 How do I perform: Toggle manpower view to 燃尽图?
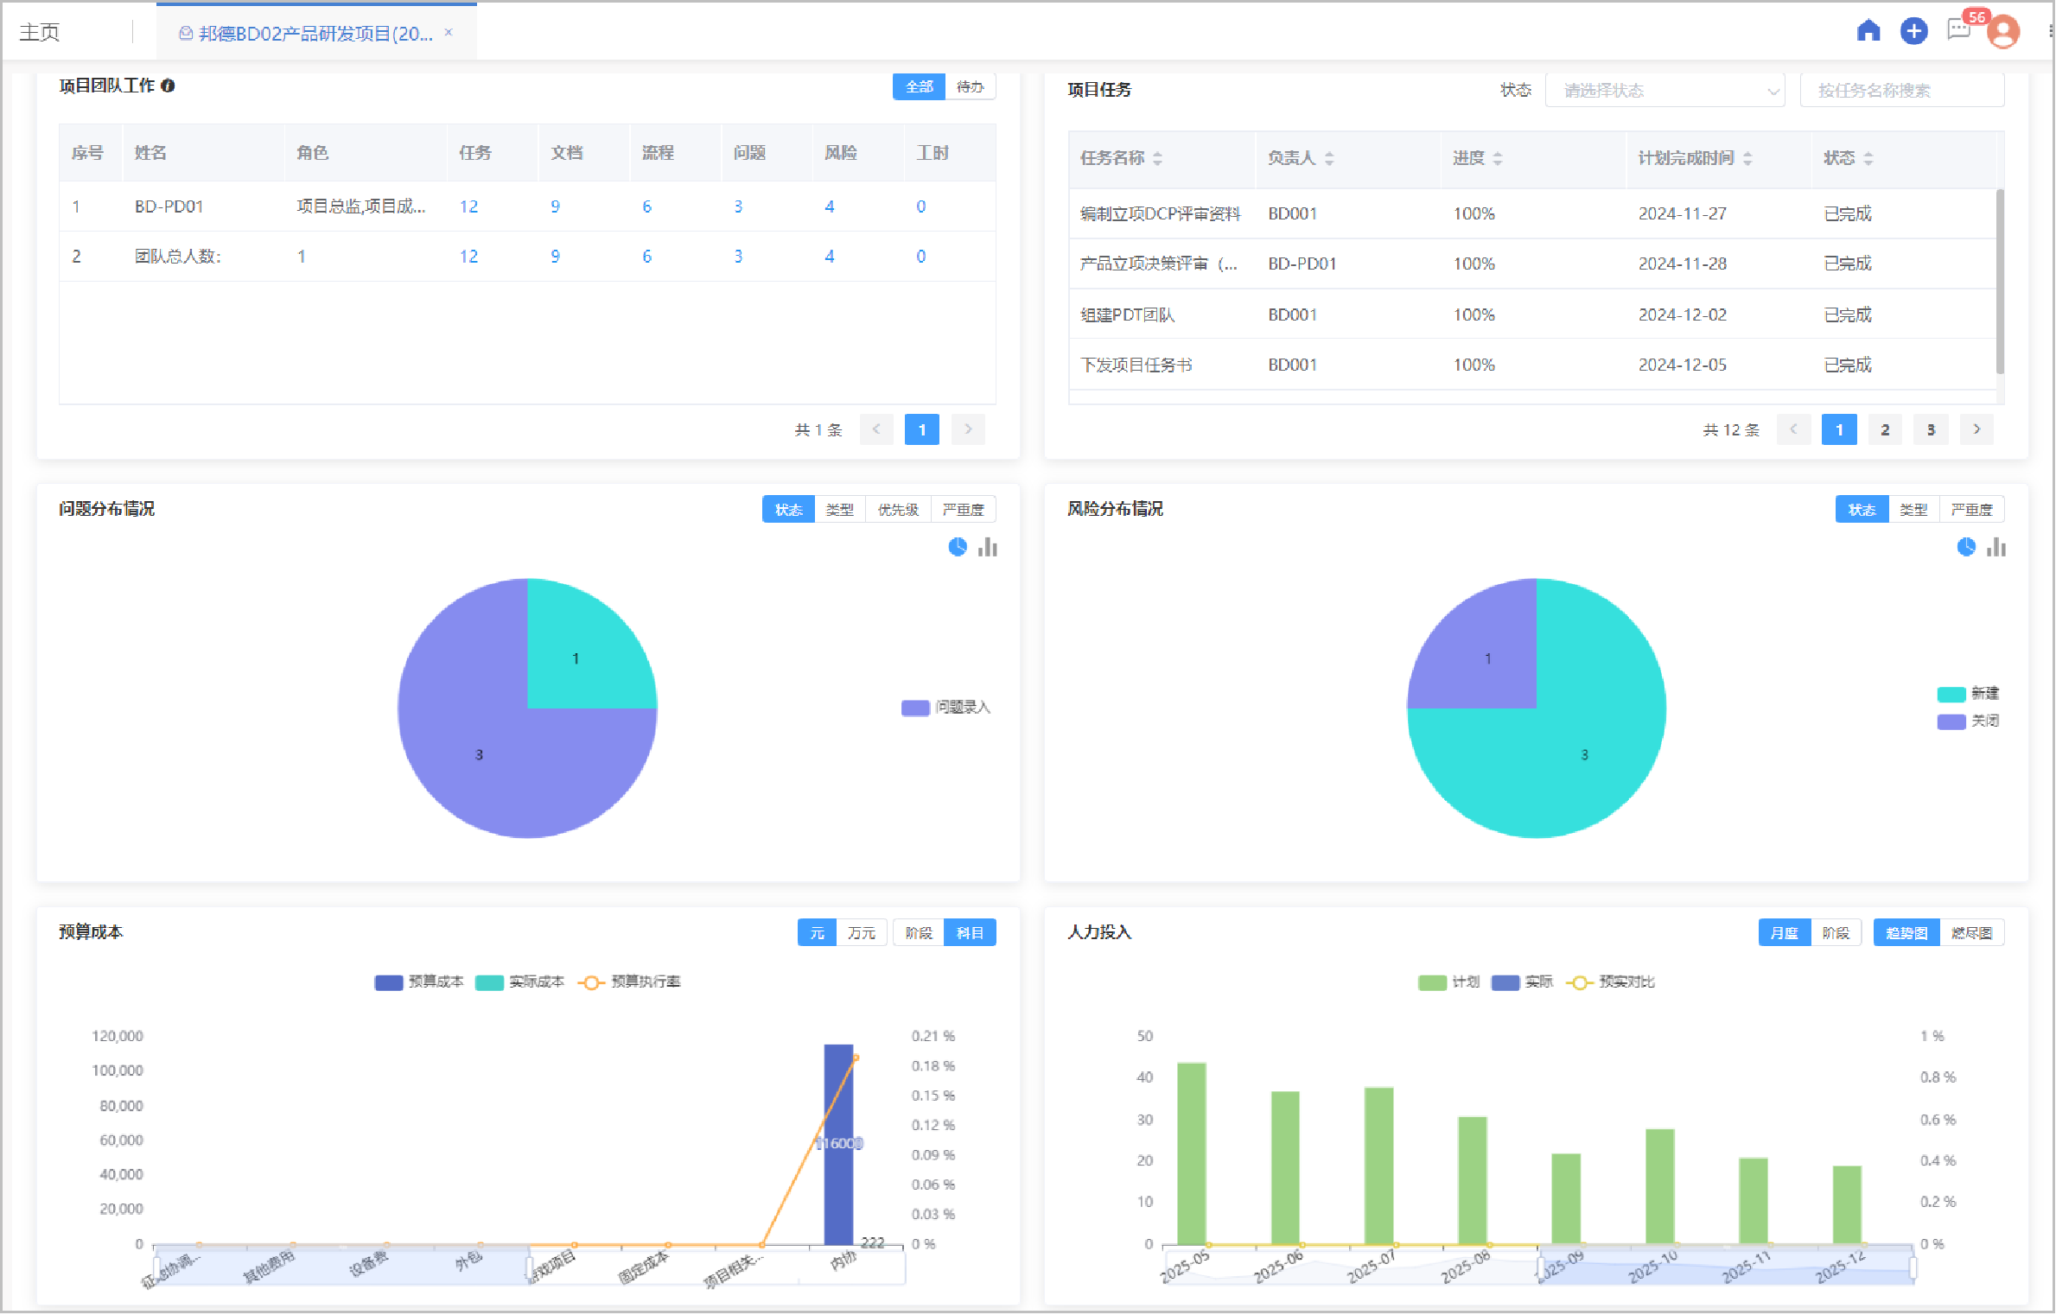1972,933
